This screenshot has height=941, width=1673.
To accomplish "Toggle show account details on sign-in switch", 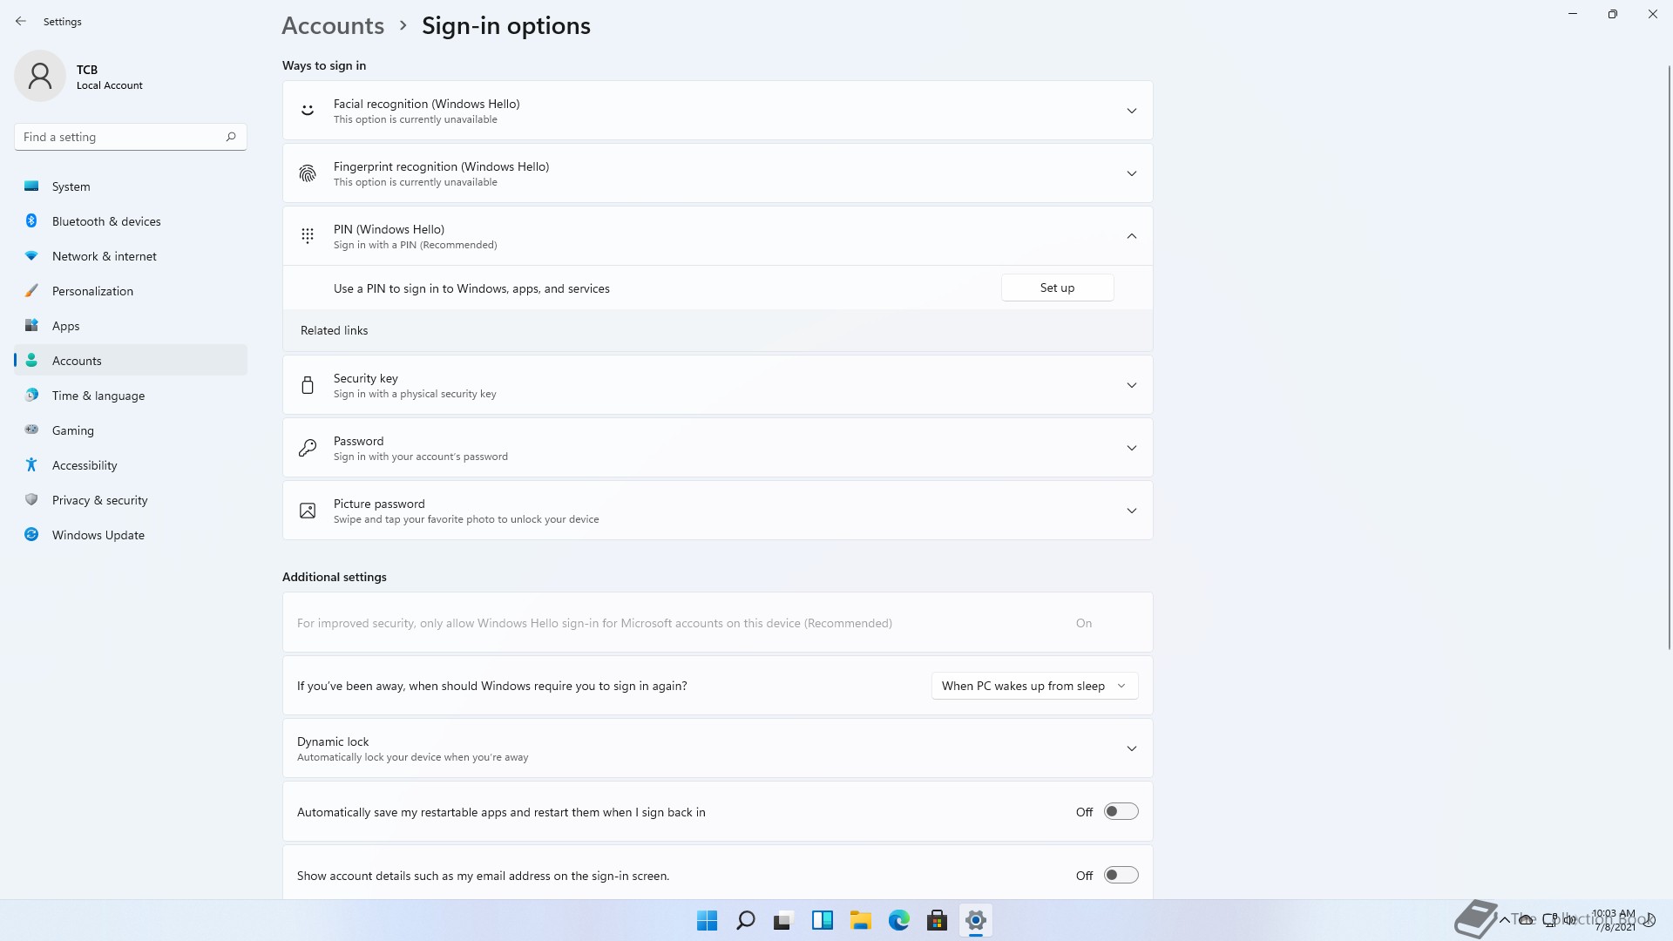I will tap(1121, 875).
